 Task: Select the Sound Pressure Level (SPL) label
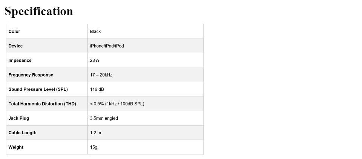(x=38, y=89)
